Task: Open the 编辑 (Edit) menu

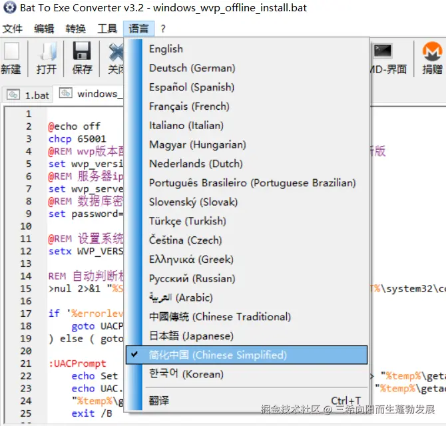Action: [44, 29]
